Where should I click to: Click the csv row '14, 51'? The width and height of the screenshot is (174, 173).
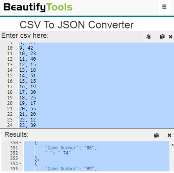(97, 75)
